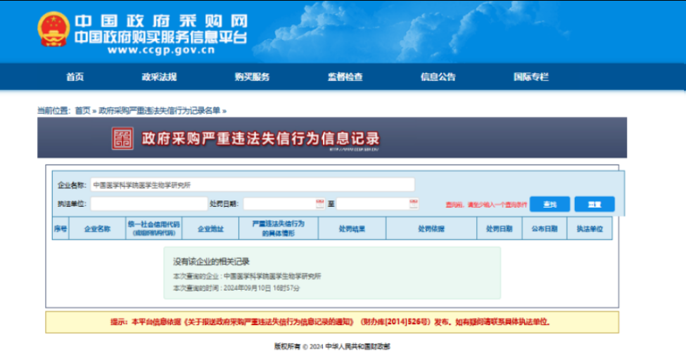Click the blue 查找 search button
The height and width of the screenshot is (358, 686).
click(550, 204)
